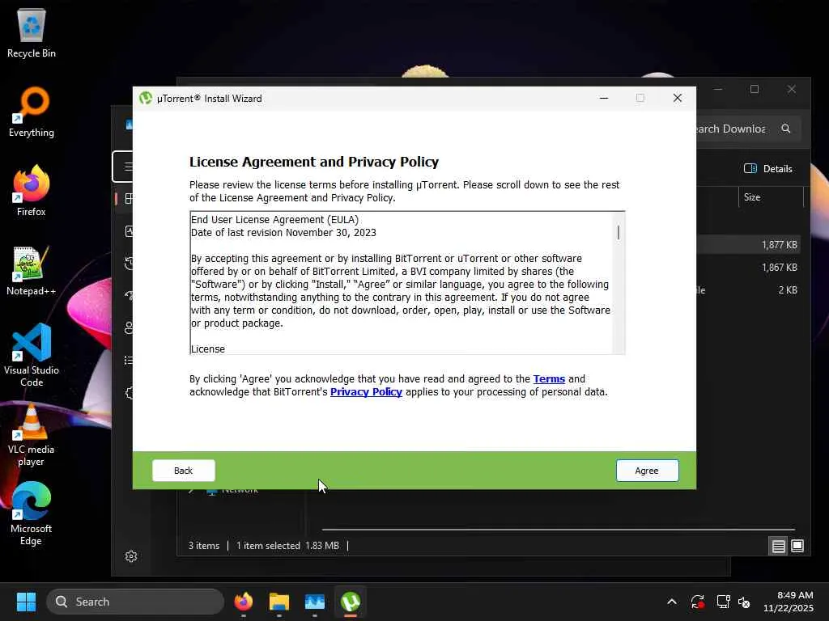Minimize the File Explorer window
The image size is (829, 621).
[718, 89]
